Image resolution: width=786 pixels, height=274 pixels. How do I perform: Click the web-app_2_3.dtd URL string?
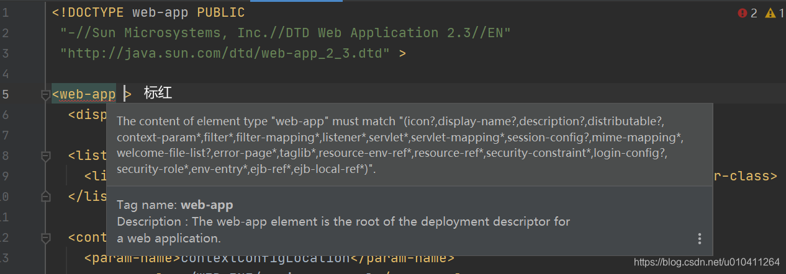pos(225,53)
